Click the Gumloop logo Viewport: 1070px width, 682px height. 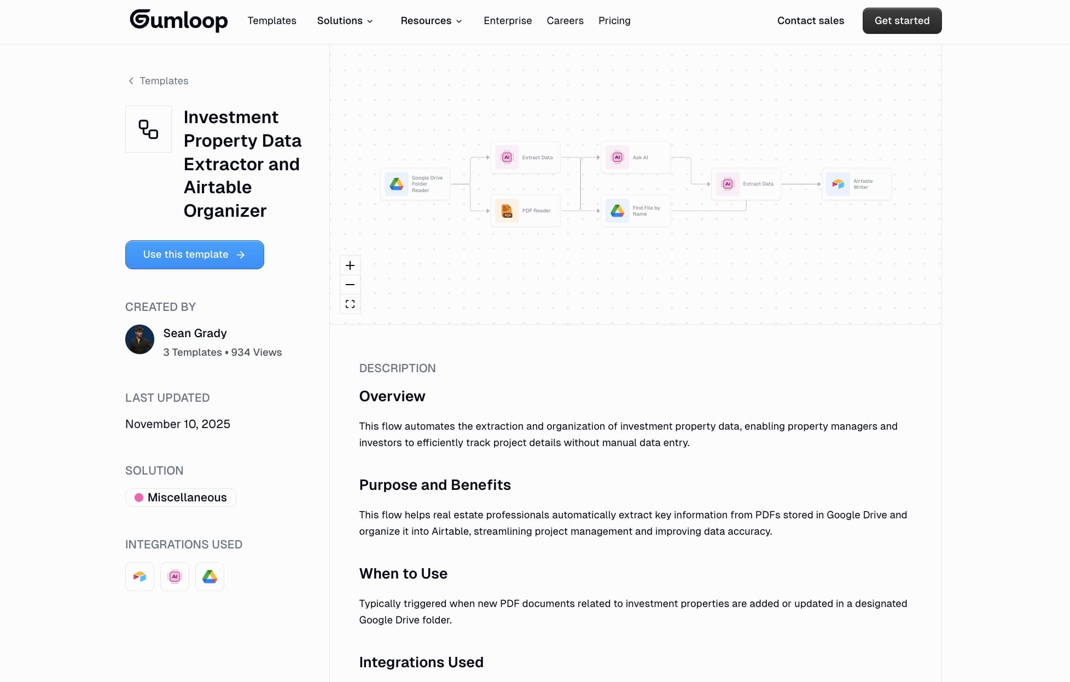(179, 20)
